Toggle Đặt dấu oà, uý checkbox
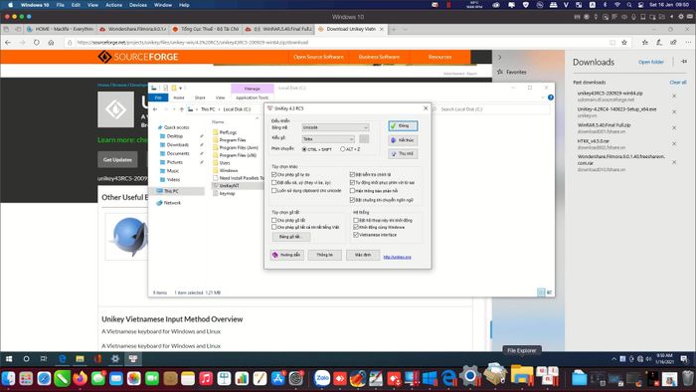The height and width of the screenshot is (392, 696). coord(273,182)
